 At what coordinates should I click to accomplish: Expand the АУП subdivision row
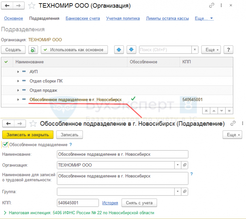[18, 72]
